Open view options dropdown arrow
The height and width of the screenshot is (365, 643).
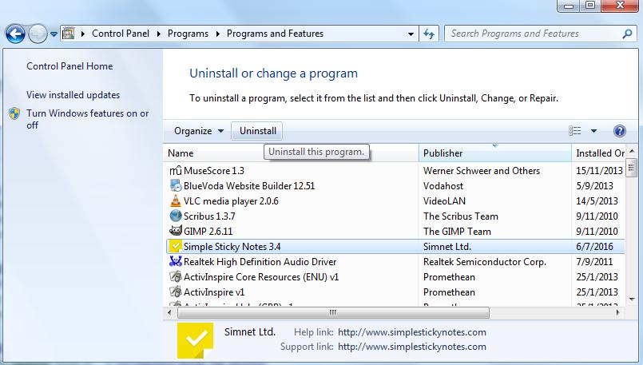coord(593,131)
